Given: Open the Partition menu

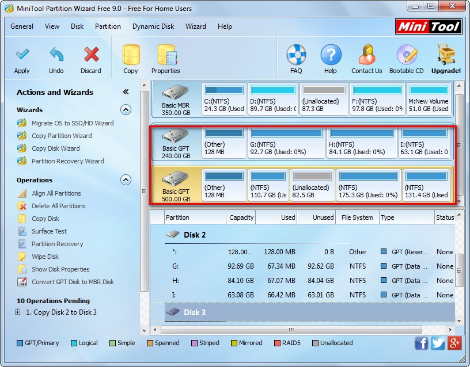Looking at the screenshot, I should (108, 26).
